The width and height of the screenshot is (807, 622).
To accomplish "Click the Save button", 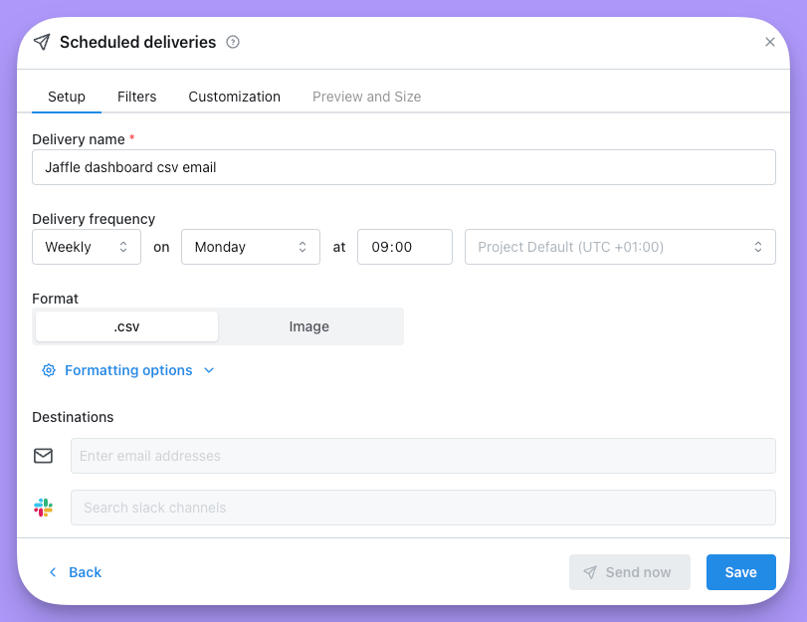I will click(741, 572).
